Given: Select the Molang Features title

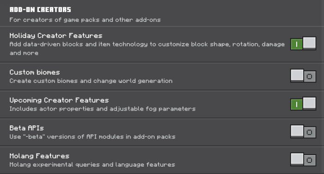Looking at the screenshot, I should [39, 156].
